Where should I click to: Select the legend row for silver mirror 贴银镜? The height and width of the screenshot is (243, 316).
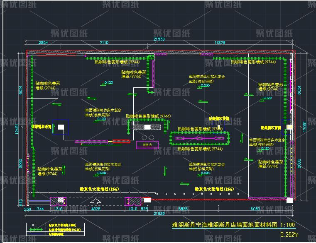[x=55, y=234]
